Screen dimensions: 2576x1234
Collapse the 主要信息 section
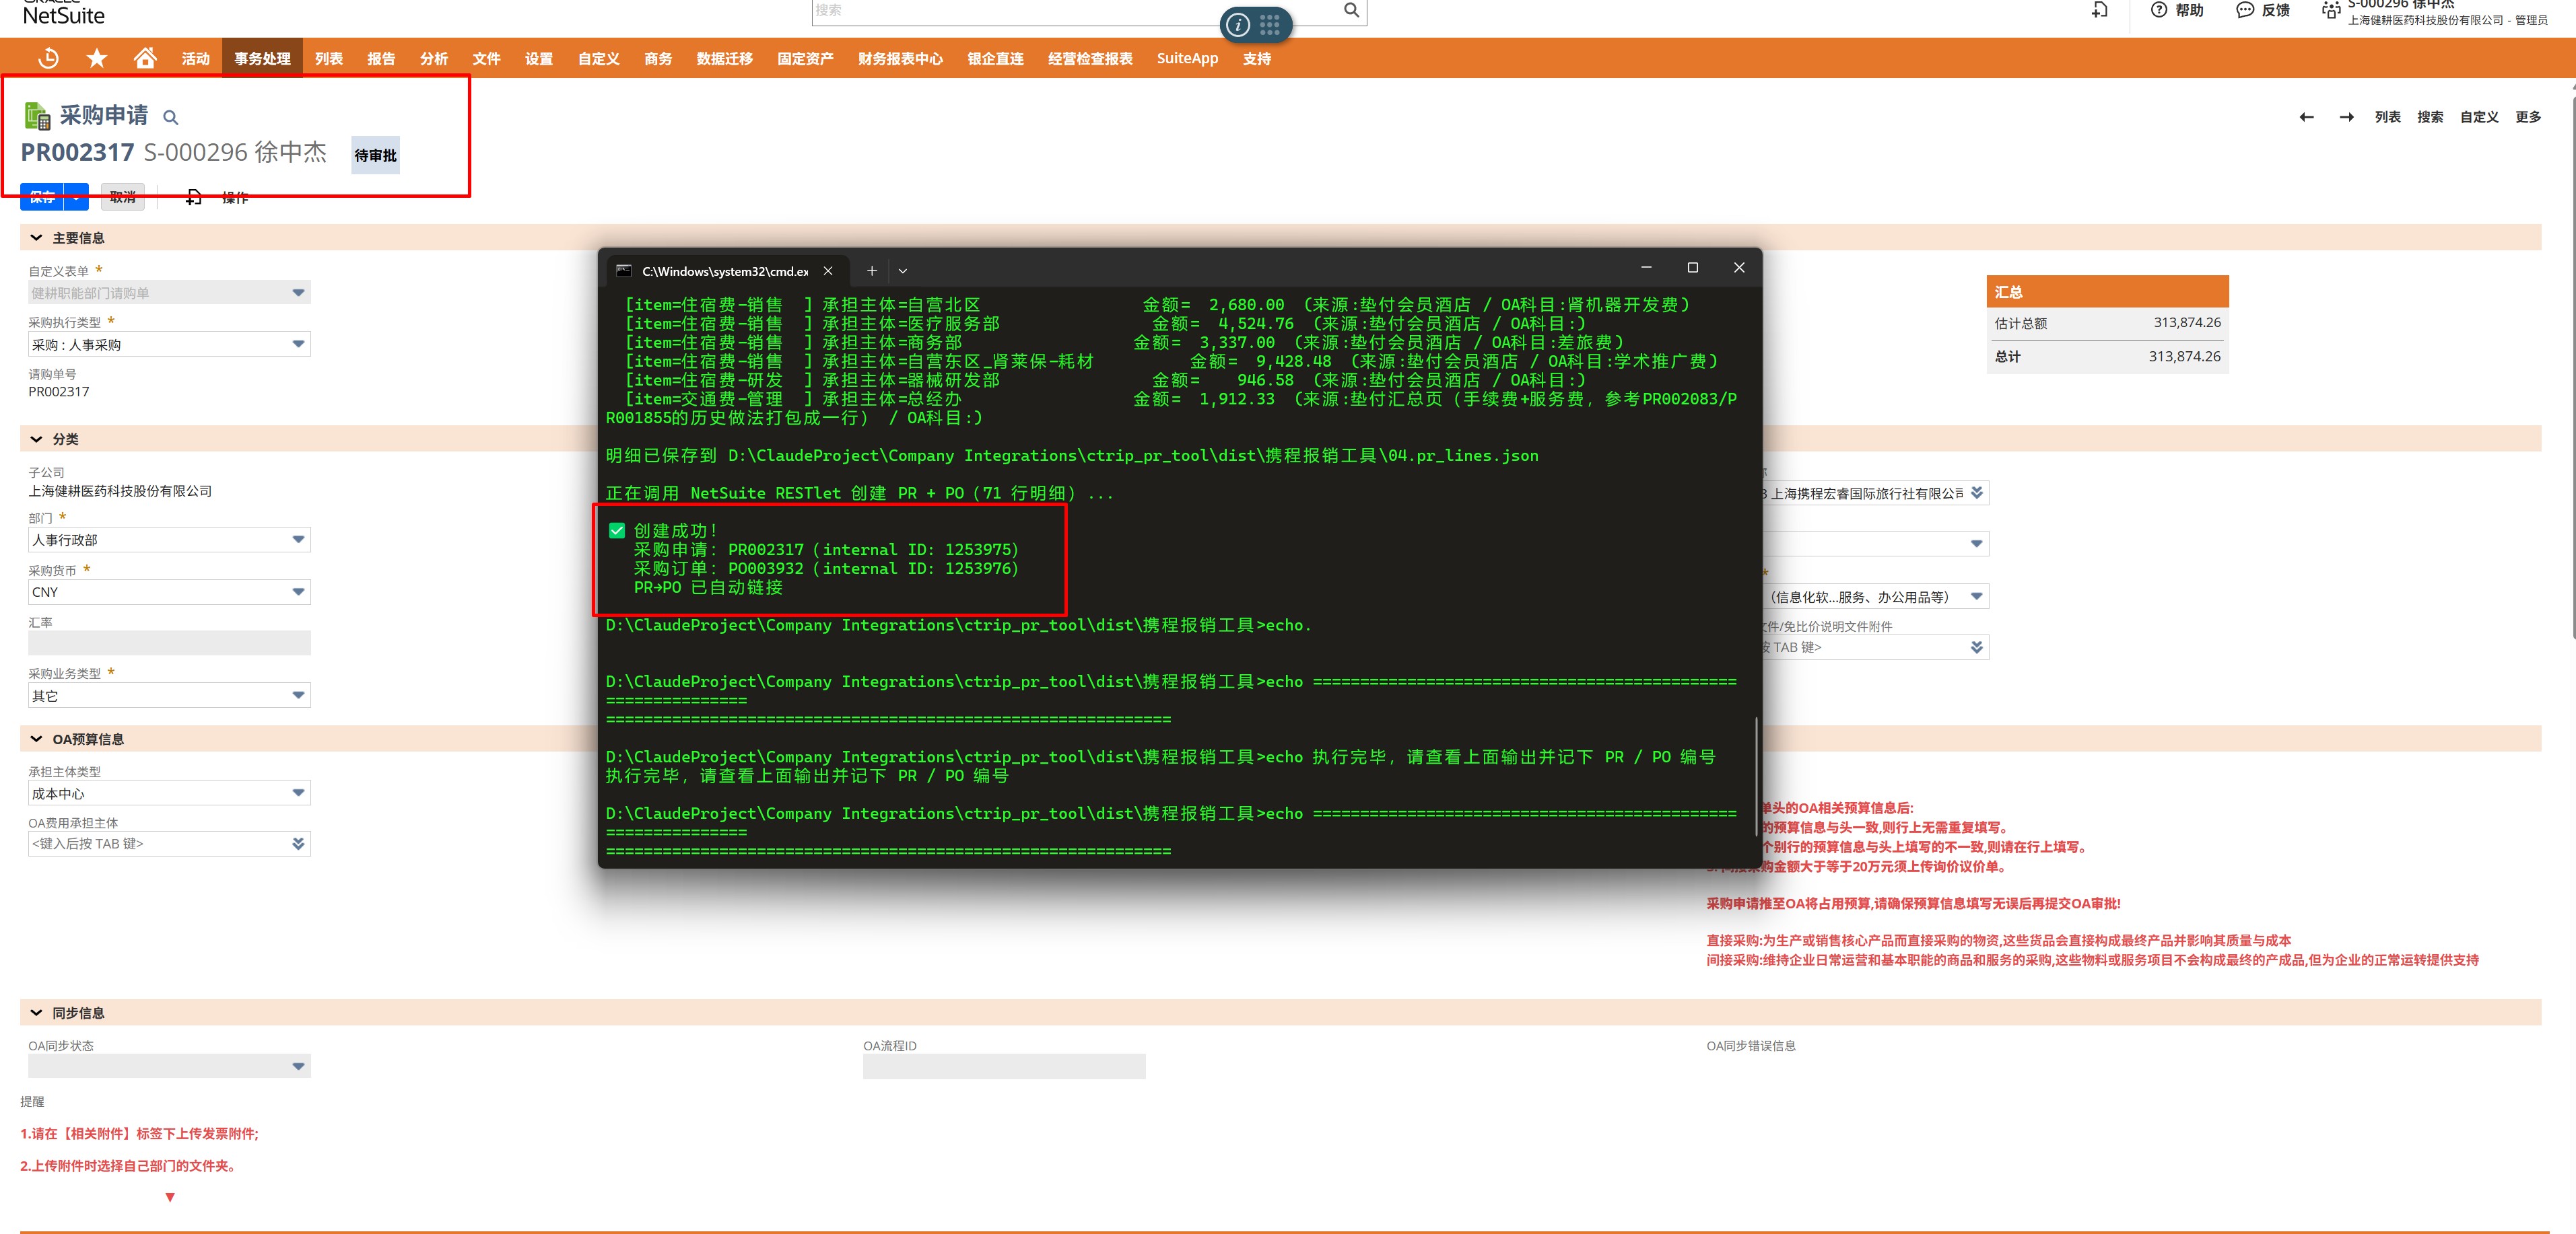[36, 238]
